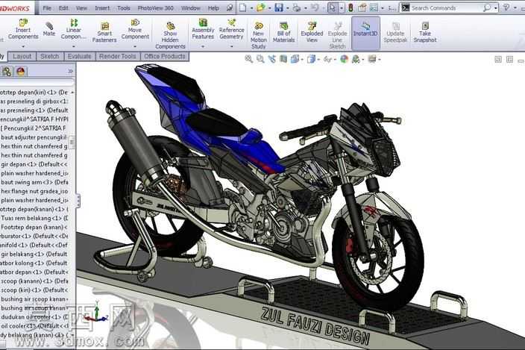Open the Hide/Show Items dropdown arrow
525x350 pixels.
335,60
